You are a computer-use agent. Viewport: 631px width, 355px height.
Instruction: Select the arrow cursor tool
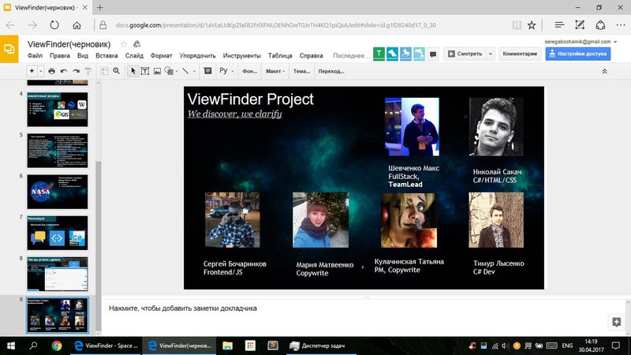pos(133,71)
